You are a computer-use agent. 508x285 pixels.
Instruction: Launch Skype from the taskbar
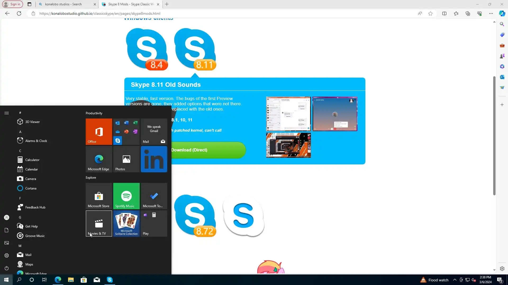point(110,280)
